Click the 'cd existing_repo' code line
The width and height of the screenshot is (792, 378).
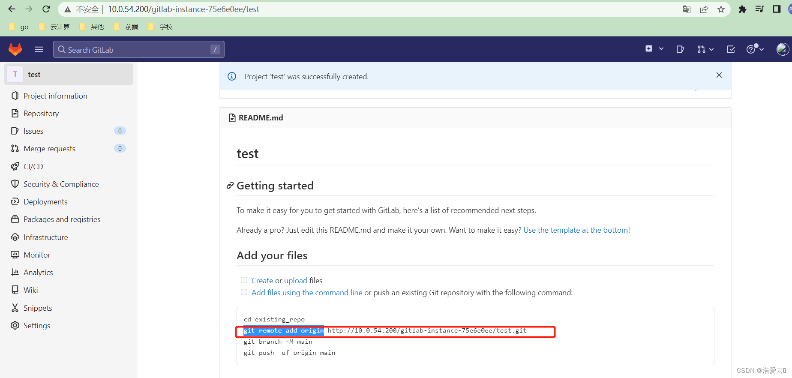pyautogui.click(x=274, y=319)
